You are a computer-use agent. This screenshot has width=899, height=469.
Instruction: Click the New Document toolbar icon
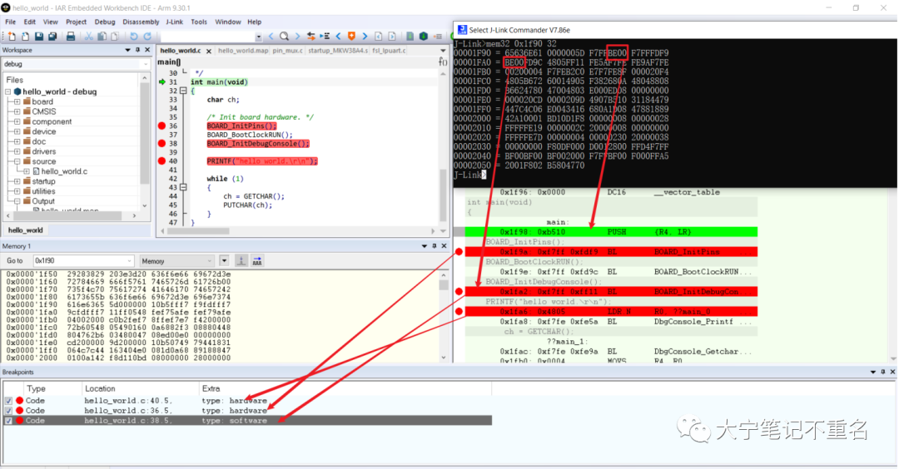pos(12,36)
